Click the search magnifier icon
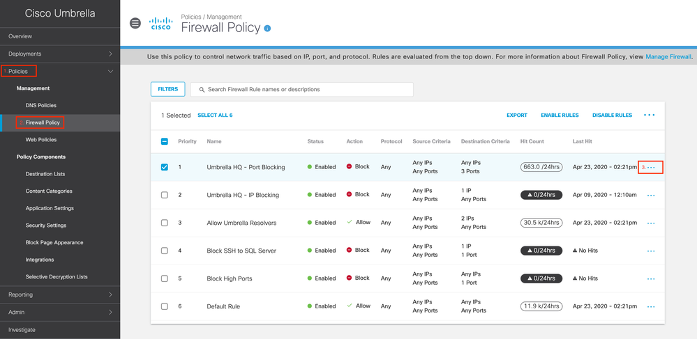This screenshot has height=339, width=697. pos(202,90)
